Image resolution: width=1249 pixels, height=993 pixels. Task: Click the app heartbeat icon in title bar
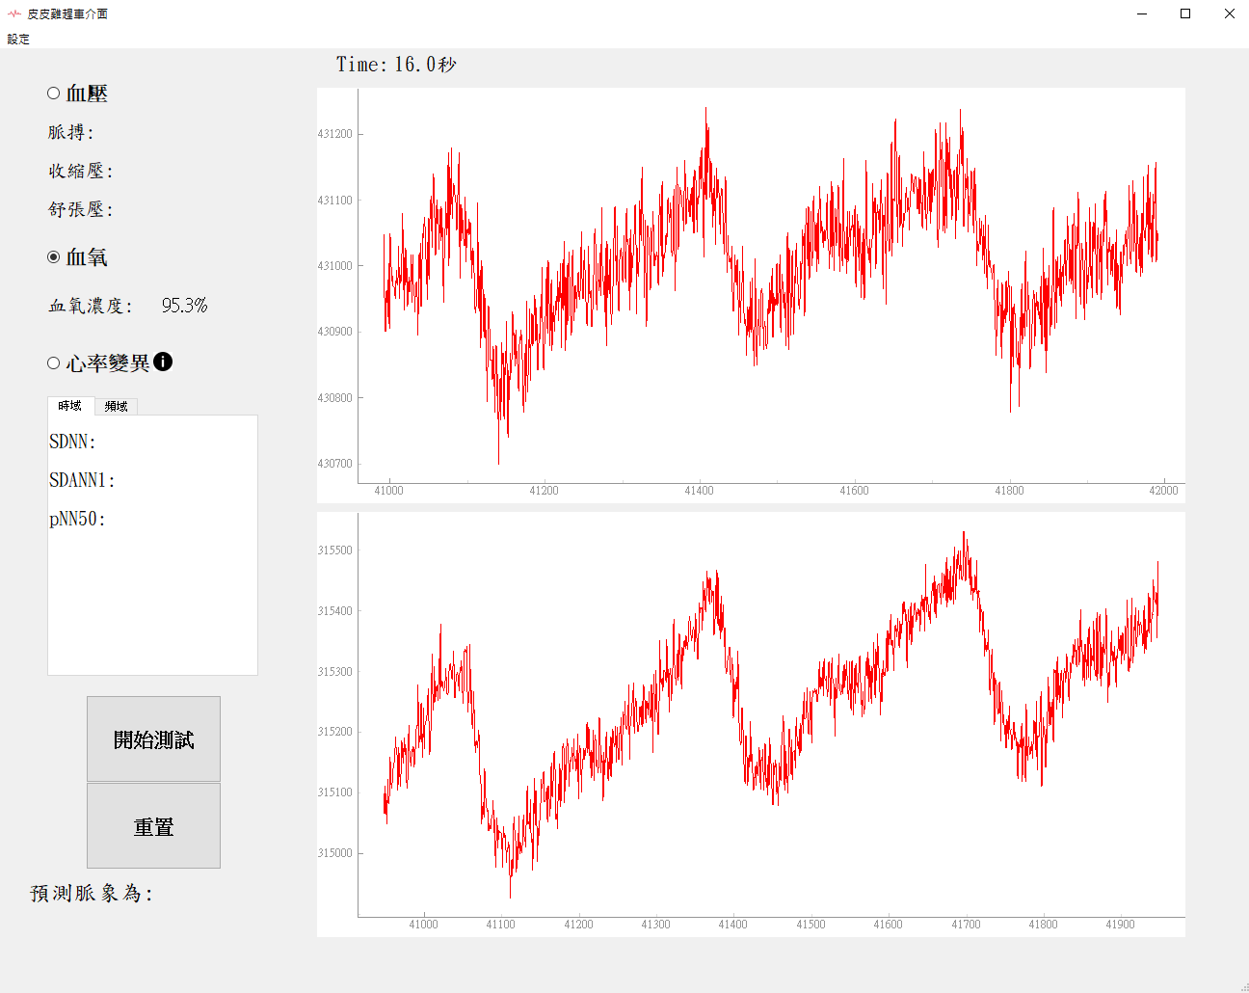pos(13,13)
